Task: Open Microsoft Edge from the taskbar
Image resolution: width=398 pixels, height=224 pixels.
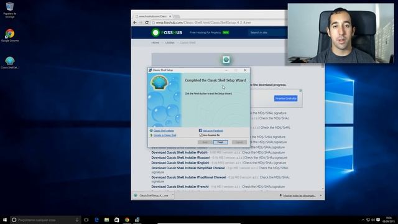Action: (96, 220)
